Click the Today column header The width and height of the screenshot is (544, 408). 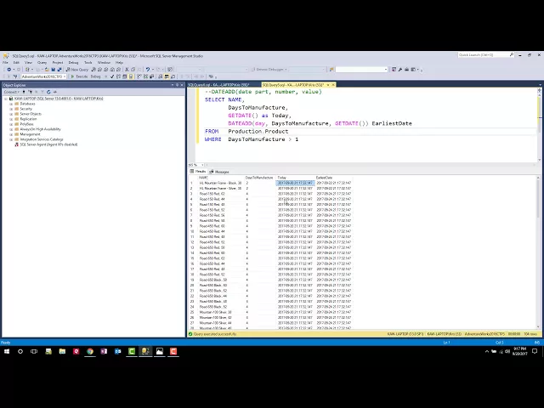click(295, 178)
